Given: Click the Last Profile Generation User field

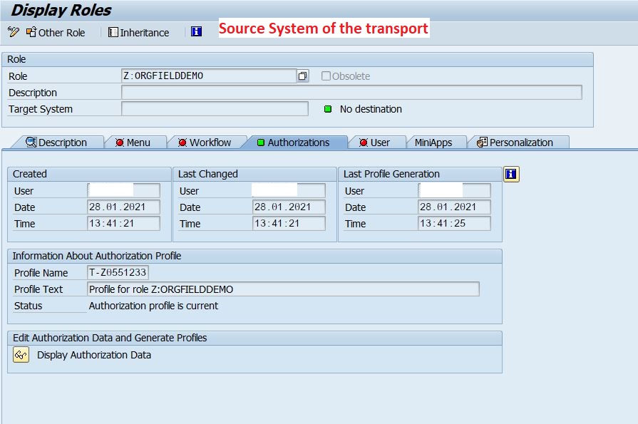Looking at the screenshot, I should (x=454, y=190).
